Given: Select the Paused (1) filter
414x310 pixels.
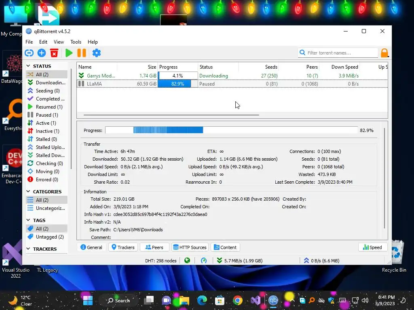Looking at the screenshot, I should [47, 115].
